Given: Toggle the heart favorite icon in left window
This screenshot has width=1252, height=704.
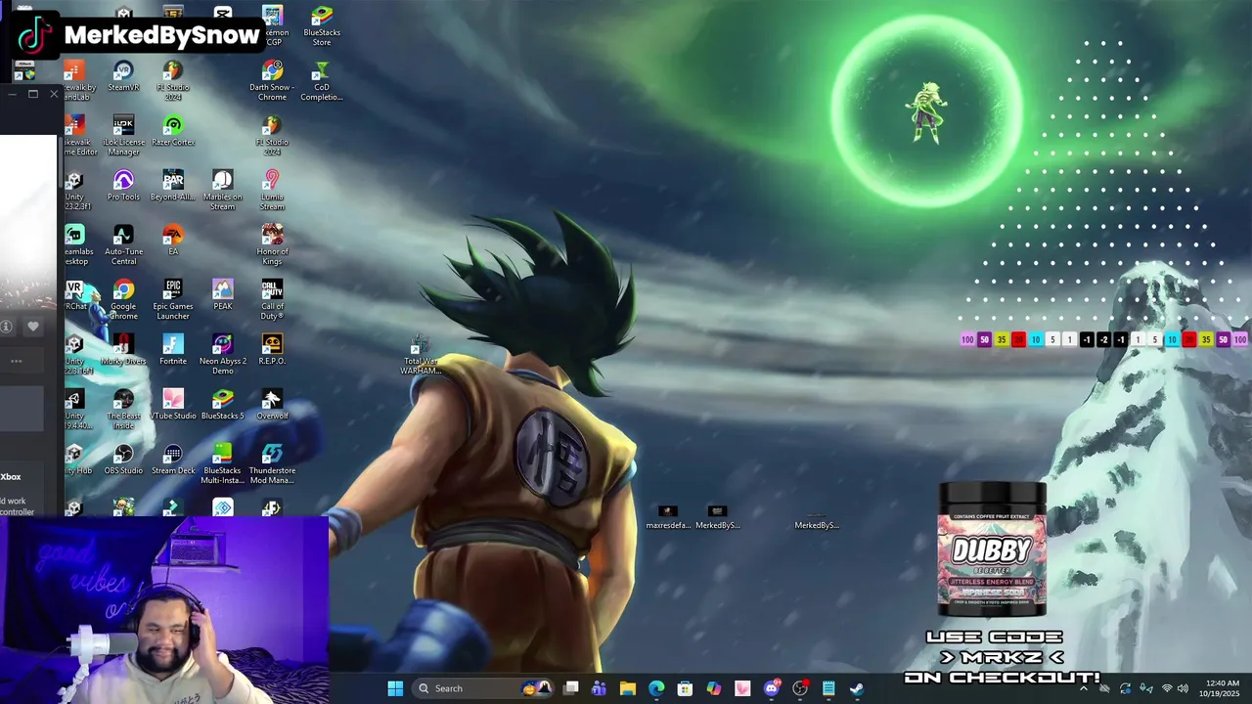Looking at the screenshot, I should click(x=33, y=327).
